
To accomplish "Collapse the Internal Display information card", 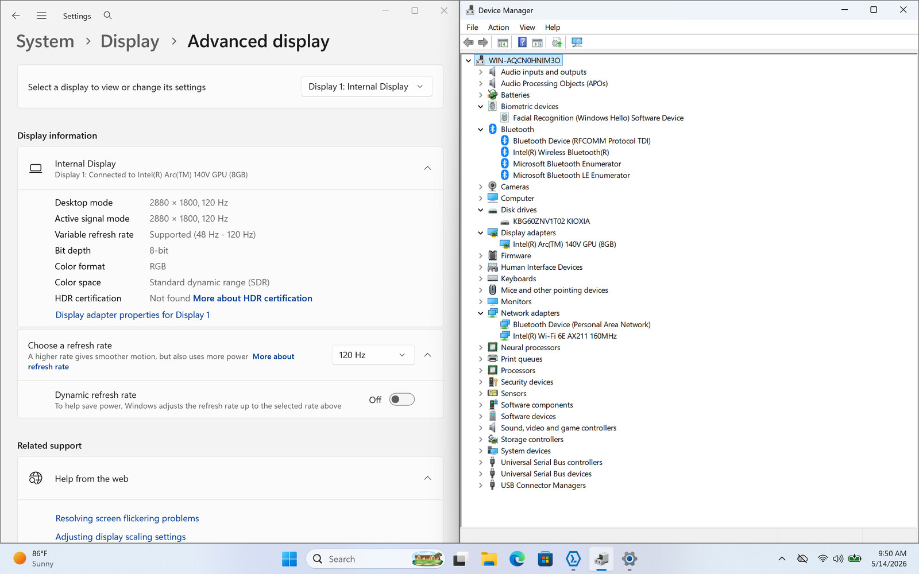I will [427, 168].
